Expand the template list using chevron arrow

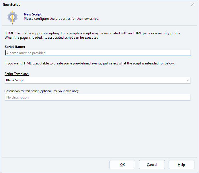[188, 80]
